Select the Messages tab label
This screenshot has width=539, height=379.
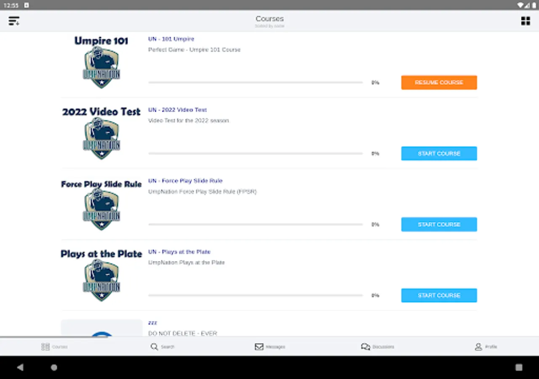click(275, 347)
